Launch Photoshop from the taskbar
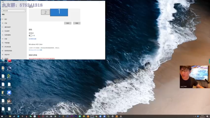 (67, 116)
